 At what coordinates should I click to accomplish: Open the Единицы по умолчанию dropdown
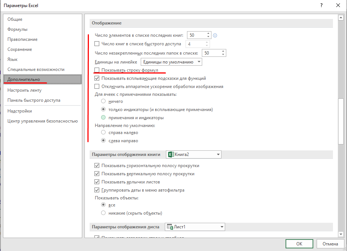pos(171,62)
